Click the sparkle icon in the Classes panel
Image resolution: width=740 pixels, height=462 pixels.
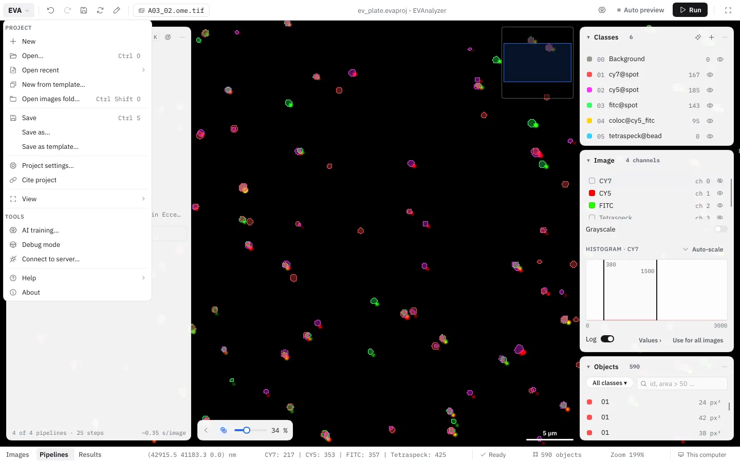pyautogui.click(x=698, y=37)
